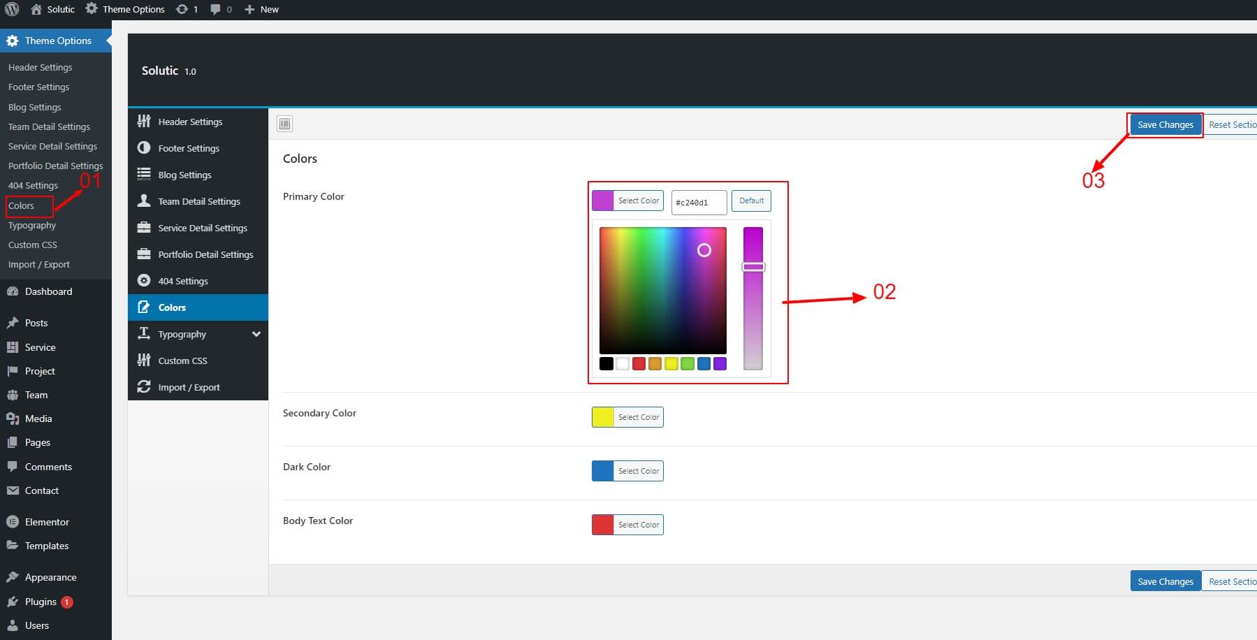Open the Elementor menu icon
Viewport: 1257px width, 640px height.
tap(12, 522)
